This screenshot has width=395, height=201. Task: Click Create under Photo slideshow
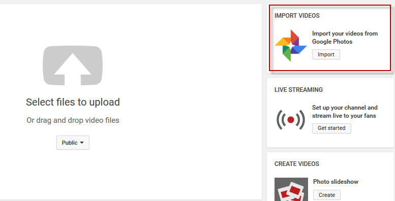tap(327, 195)
